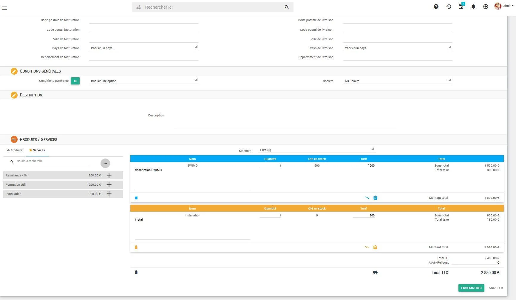Viewport: 516px width, 300px height.
Task: Select Installation row in services list
Action: pos(63,194)
